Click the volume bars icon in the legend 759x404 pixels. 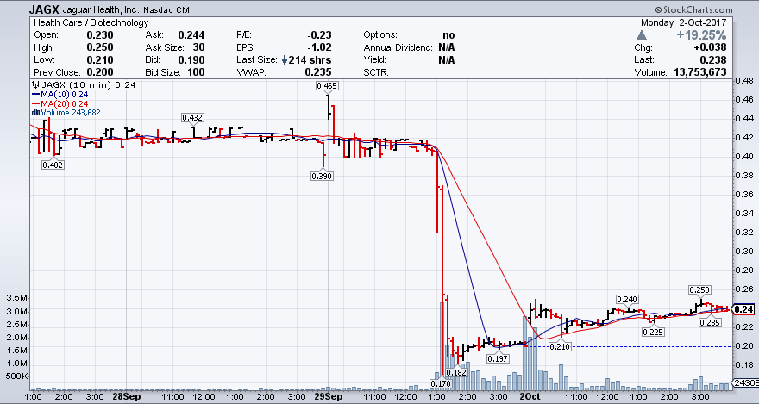coord(34,112)
